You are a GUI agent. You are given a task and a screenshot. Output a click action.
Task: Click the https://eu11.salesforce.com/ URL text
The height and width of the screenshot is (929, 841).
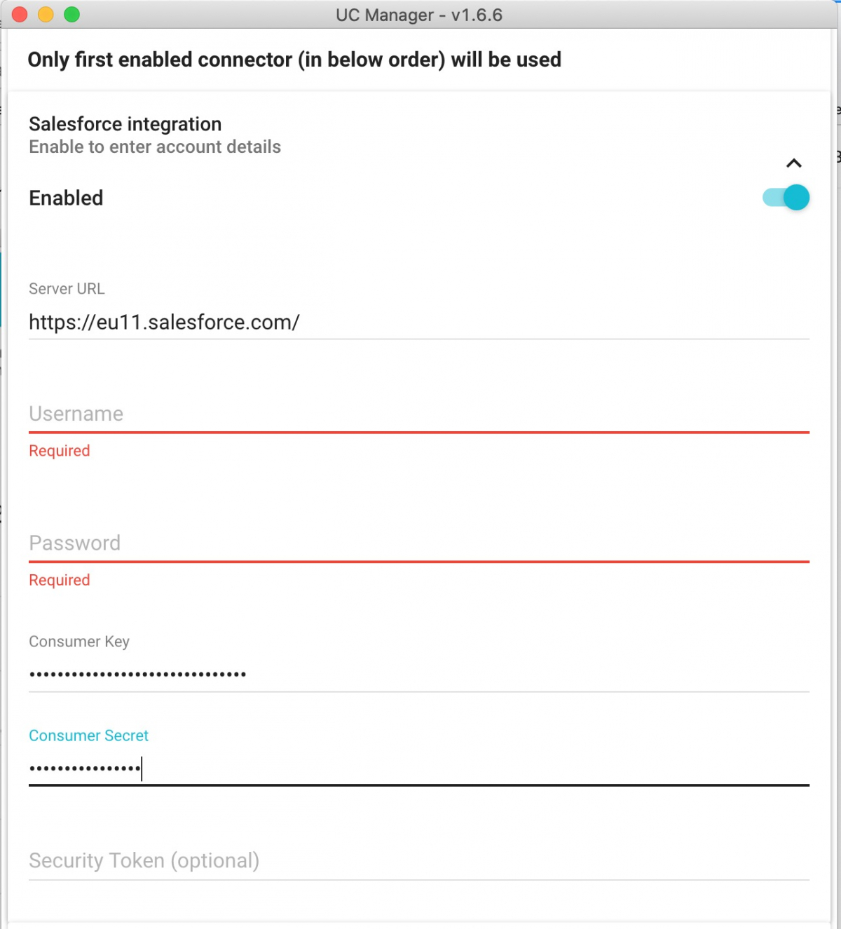tap(164, 323)
